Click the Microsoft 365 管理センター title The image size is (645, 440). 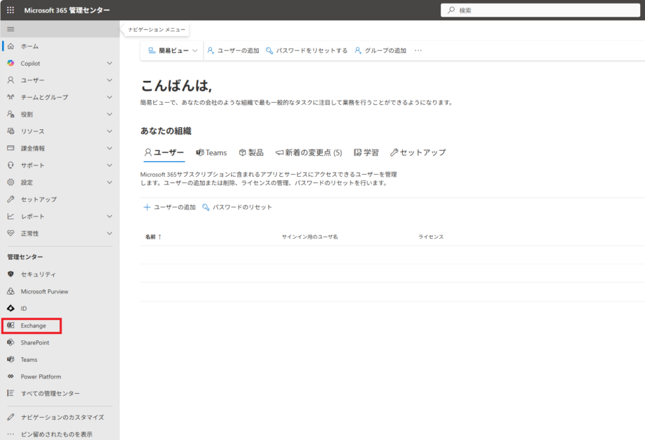coord(67,10)
